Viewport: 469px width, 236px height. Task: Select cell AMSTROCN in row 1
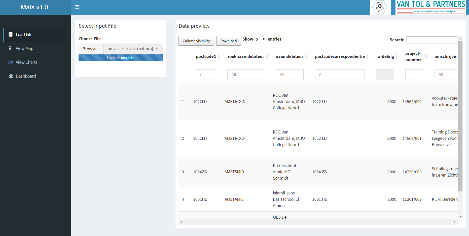235,102
